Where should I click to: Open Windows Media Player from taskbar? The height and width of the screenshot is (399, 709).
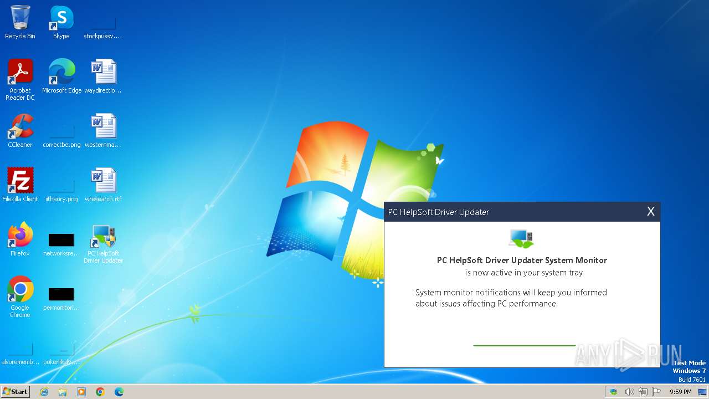tap(81, 392)
